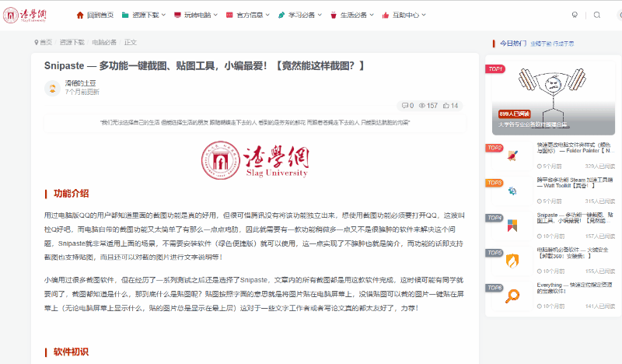Go to 首页 in the breadcrumb
The image size is (622, 364).
point(46,43)
